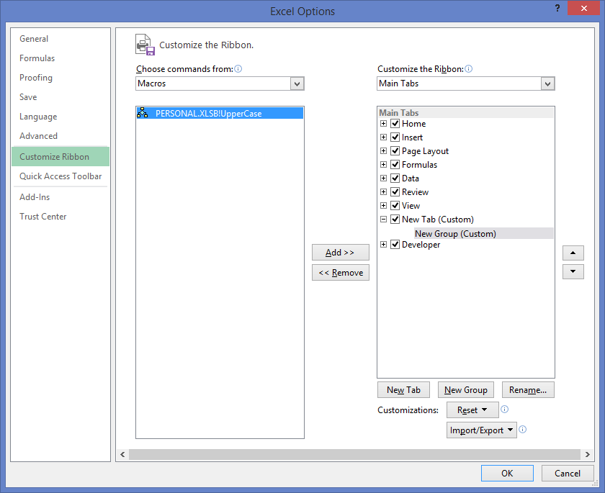Click the New Tab button
The width and height of the screenshot is (605, 493).
[x=403, y=389]
